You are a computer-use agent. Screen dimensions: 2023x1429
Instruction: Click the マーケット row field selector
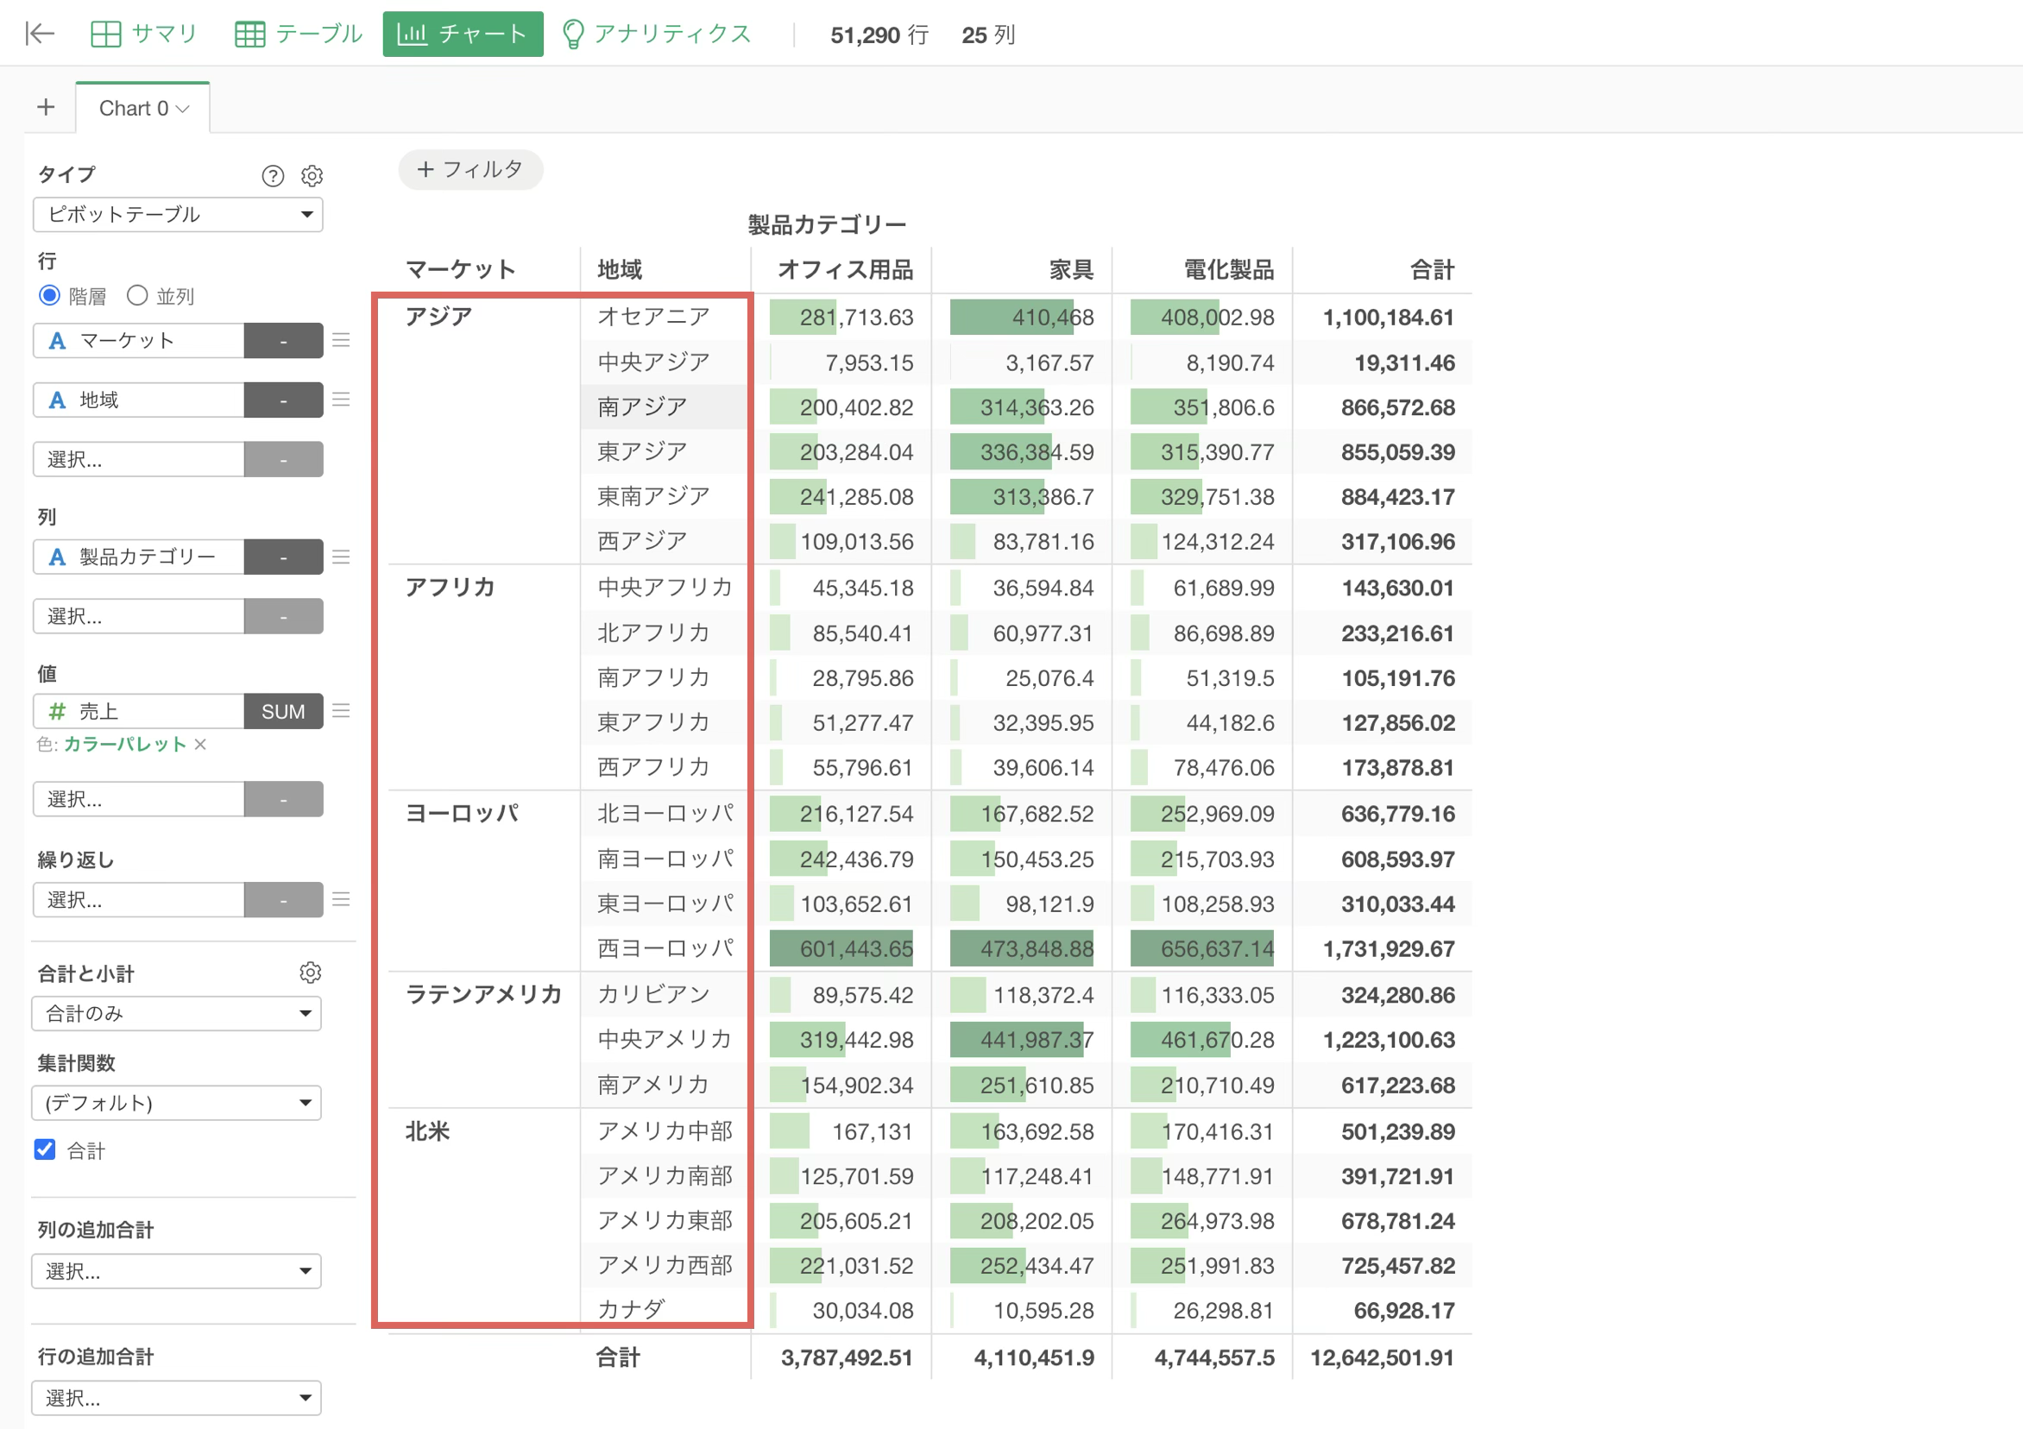138,341
